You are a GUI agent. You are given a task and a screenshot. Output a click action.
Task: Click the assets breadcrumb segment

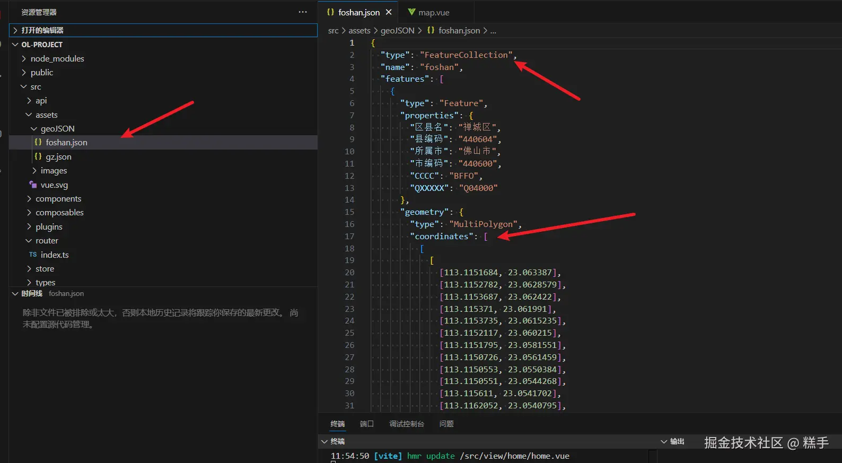click(x=359, y=31)
